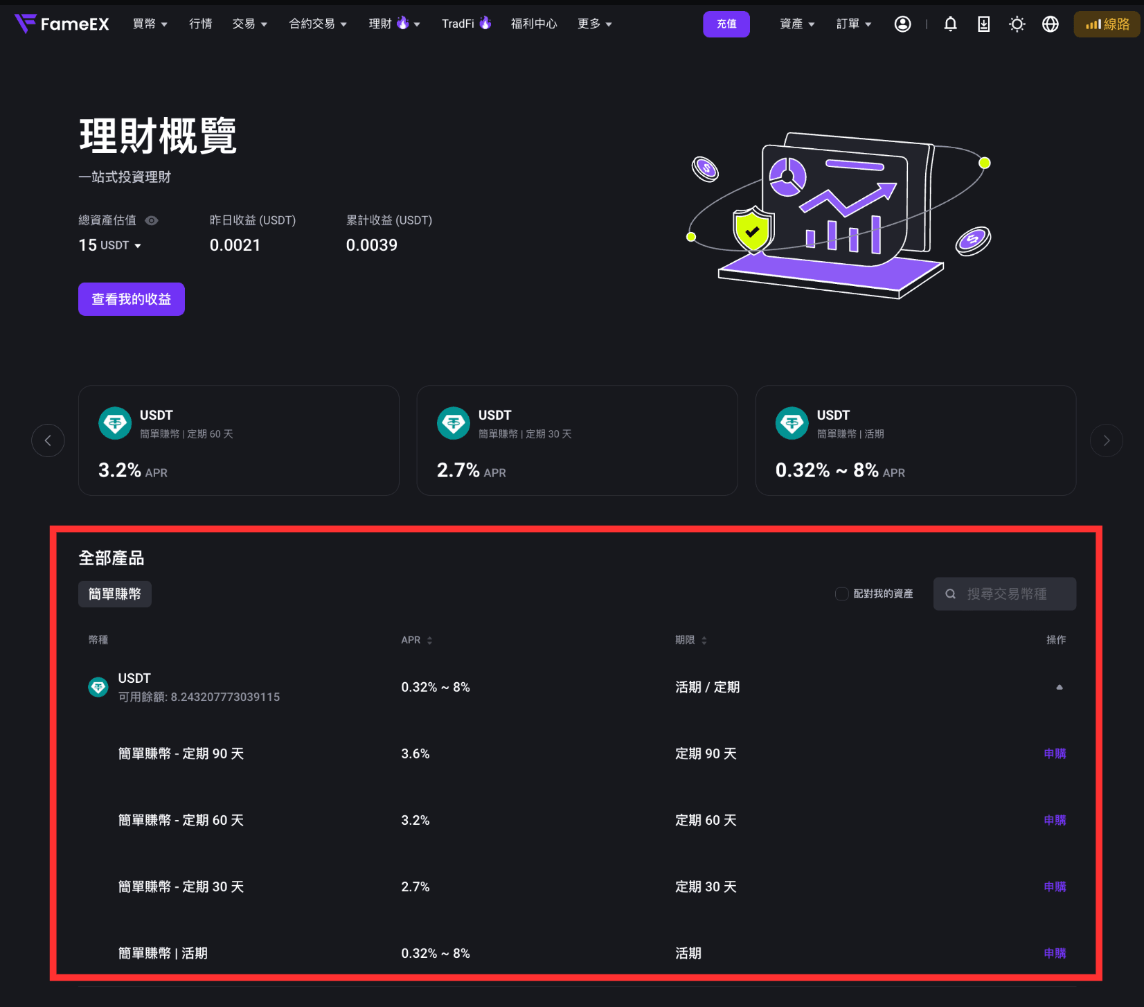The height and width of the screenshot is (1007, 1144).
Task: Click Tether icon on the 活期 card
Action: (792, 423)
